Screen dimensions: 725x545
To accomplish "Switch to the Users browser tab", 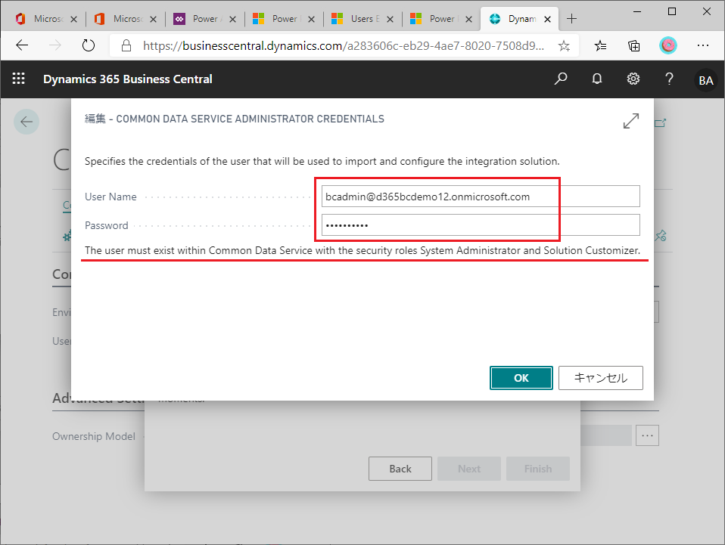I will [x=361, y=19].
